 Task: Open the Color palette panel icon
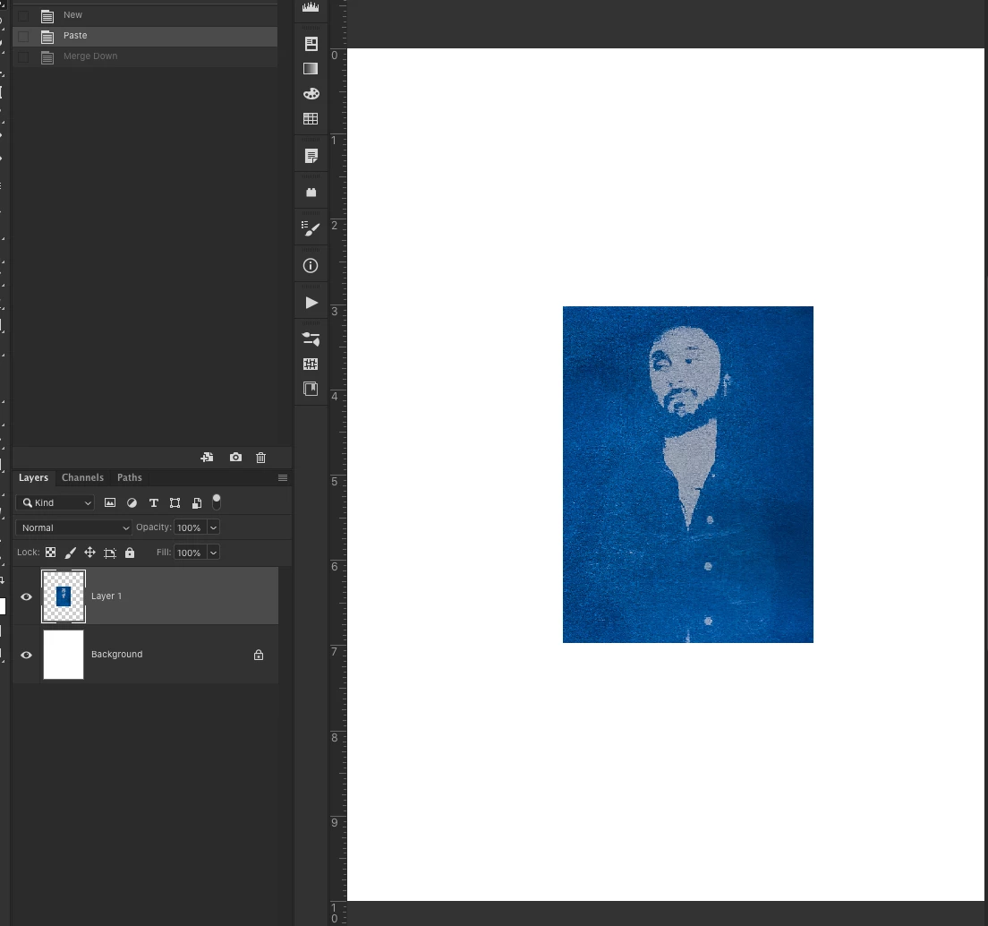point(311,94)
